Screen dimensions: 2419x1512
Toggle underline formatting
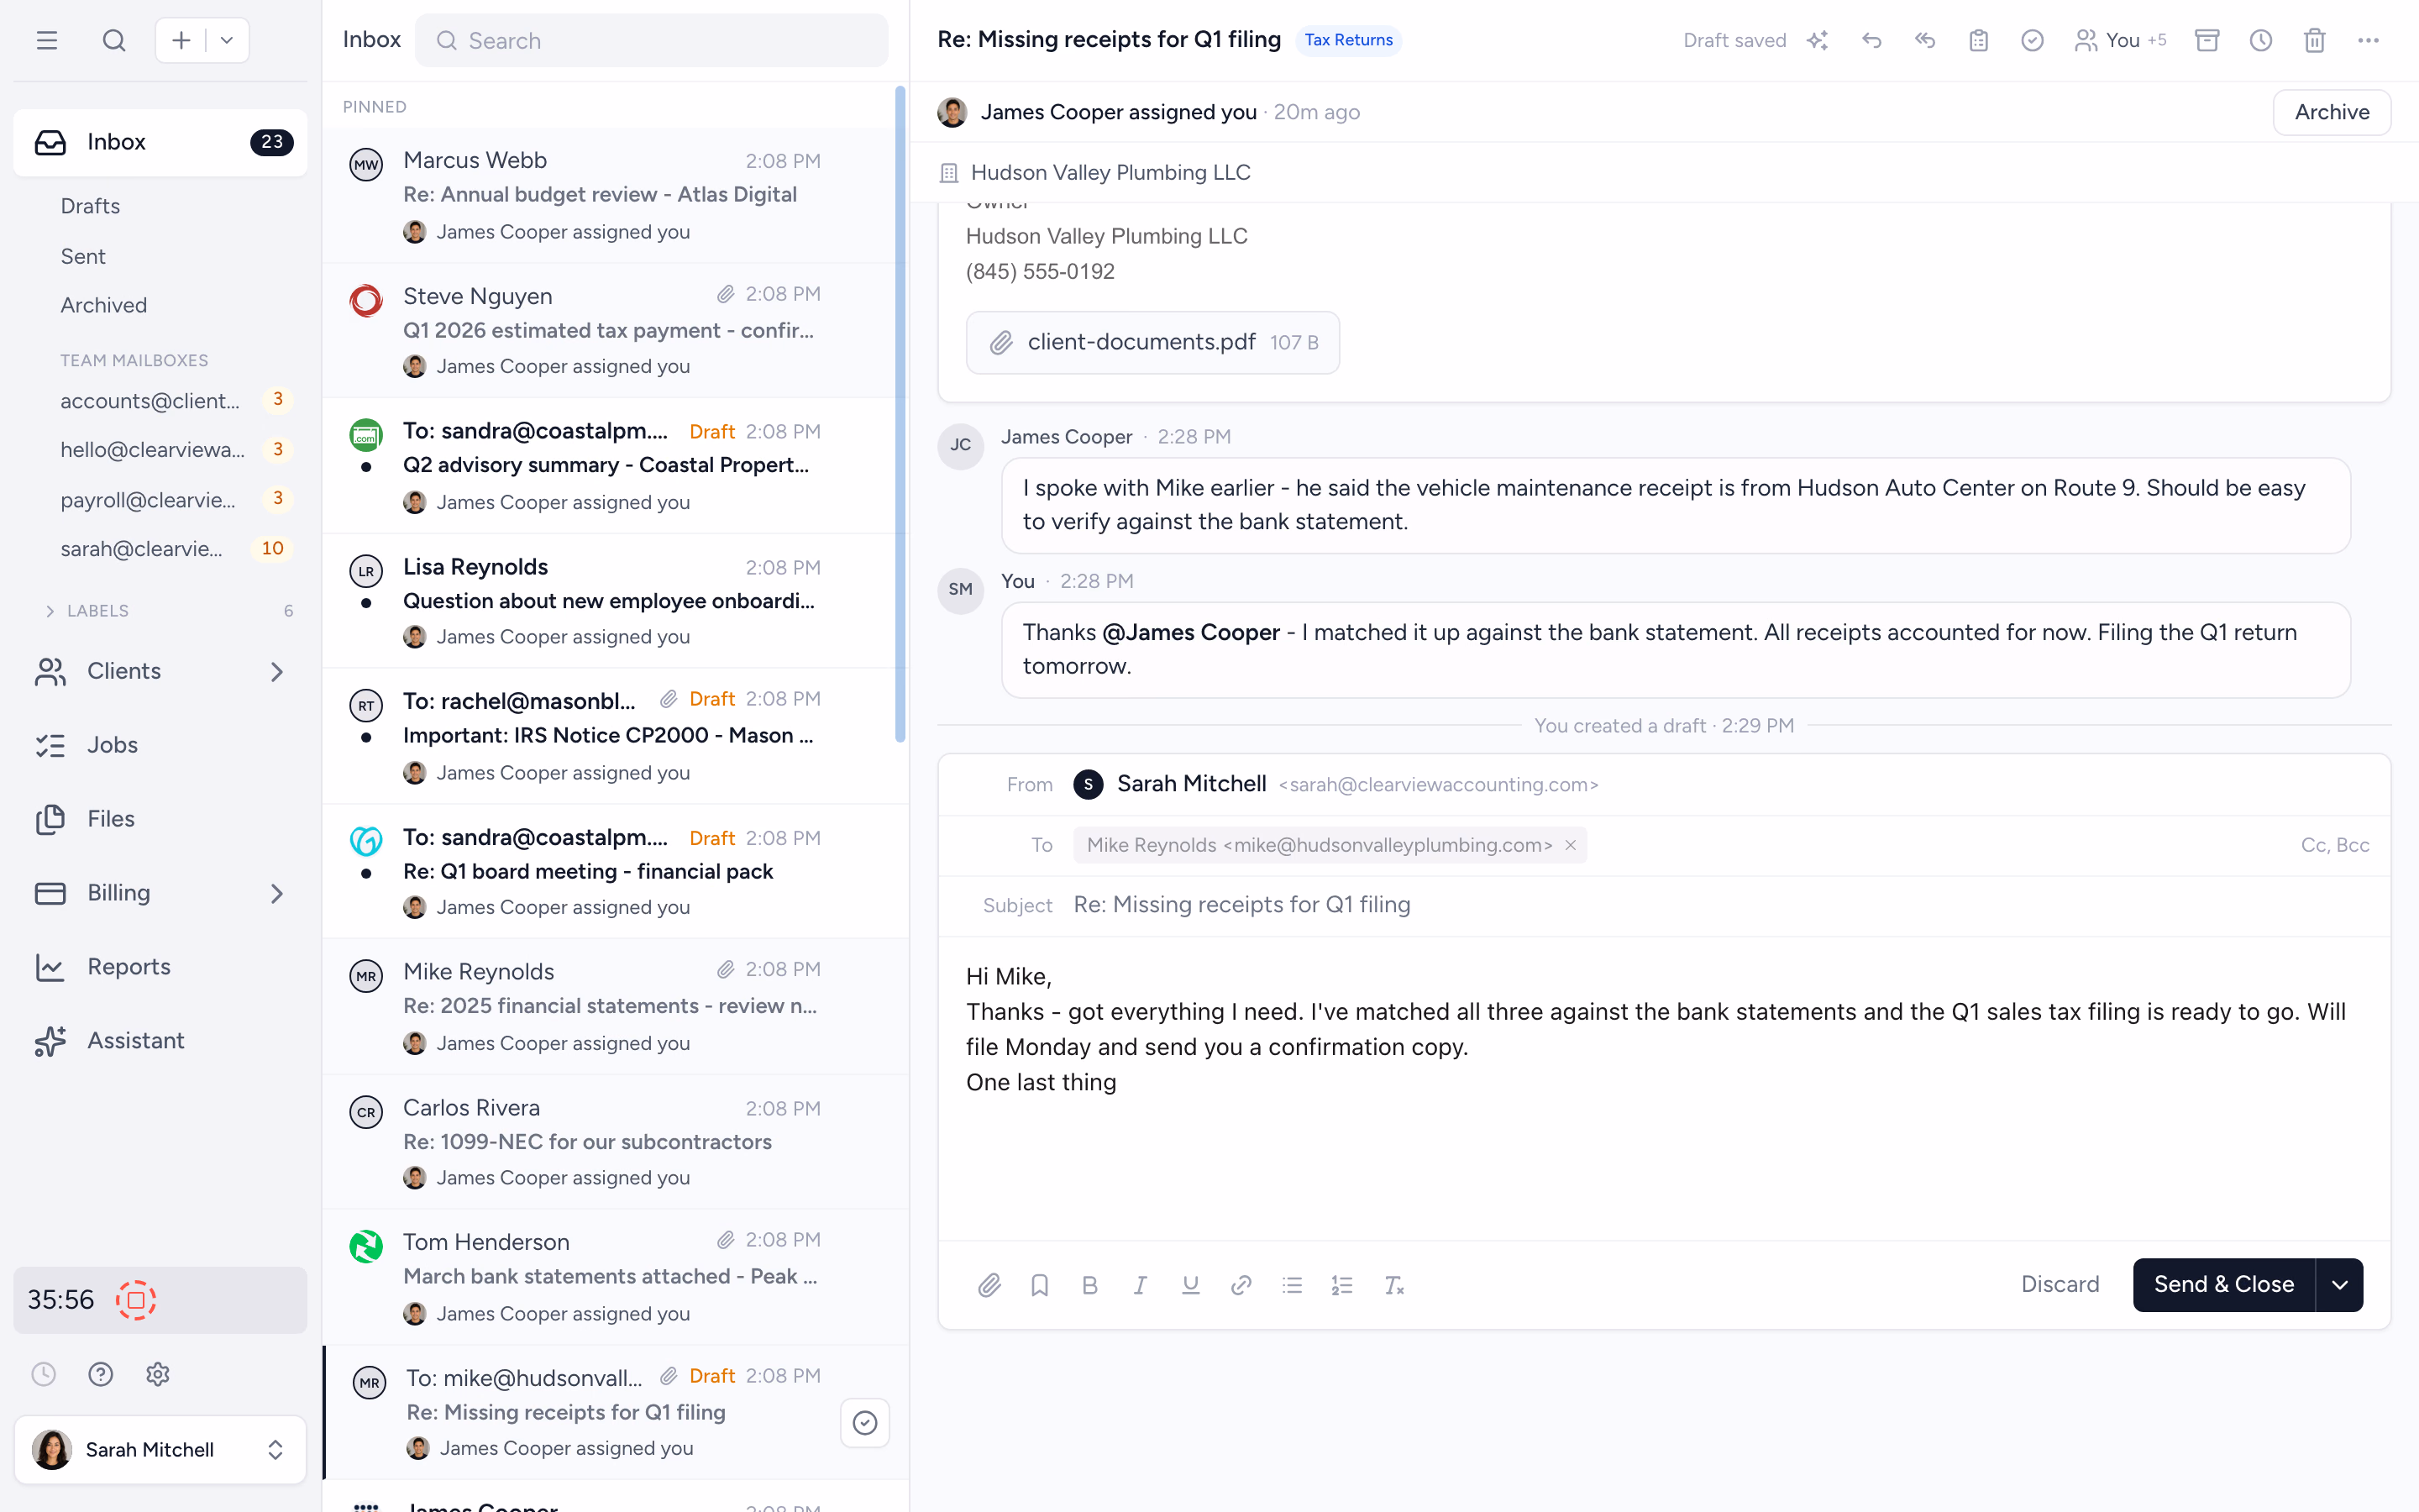point(1190,1285)
